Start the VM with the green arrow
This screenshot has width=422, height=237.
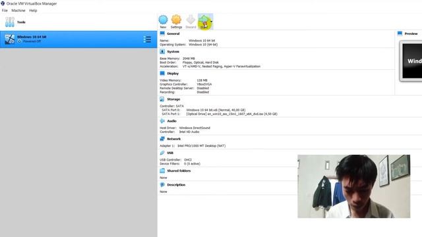pyautogui.click(x=204, y=21)
